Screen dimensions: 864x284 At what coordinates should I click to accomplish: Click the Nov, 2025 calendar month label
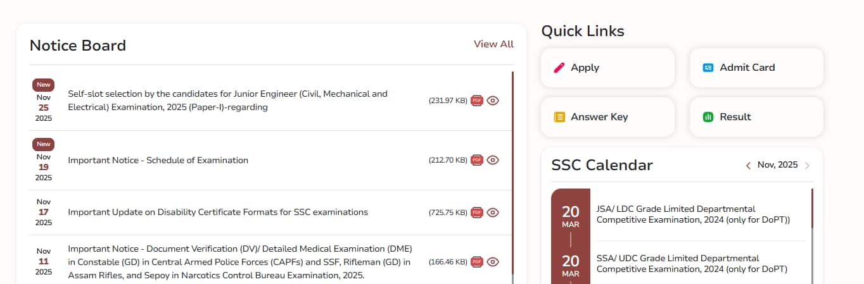777,165
